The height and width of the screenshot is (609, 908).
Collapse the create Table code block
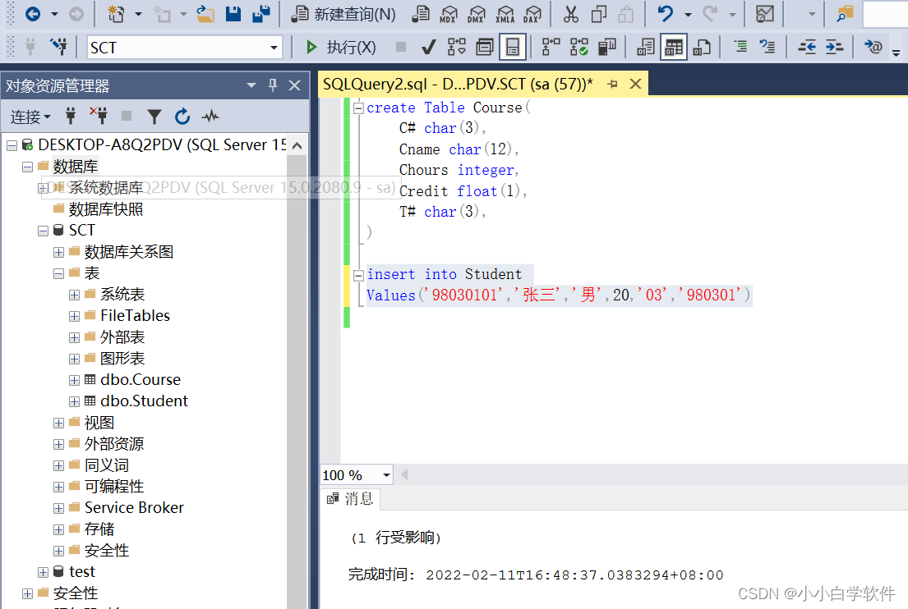point(358,108)
